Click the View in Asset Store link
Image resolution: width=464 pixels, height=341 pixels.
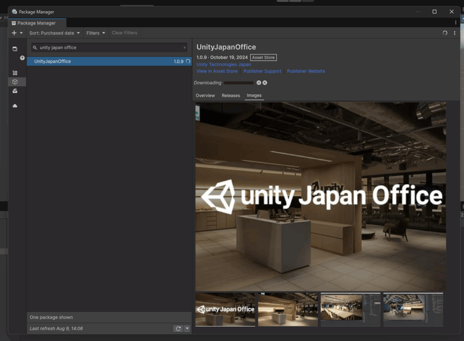217,71
